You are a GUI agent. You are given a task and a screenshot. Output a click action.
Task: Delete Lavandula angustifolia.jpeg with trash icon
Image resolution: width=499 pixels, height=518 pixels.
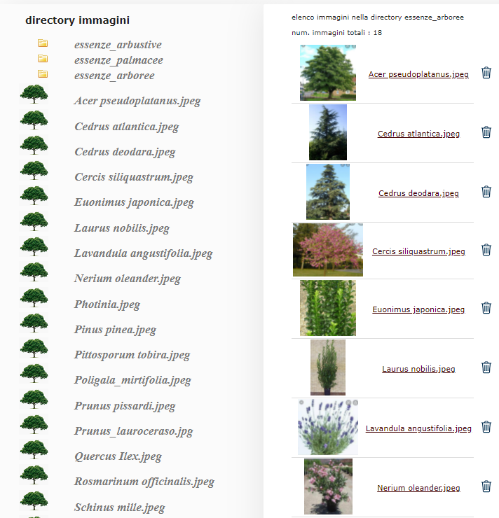(x=486, y=427)
